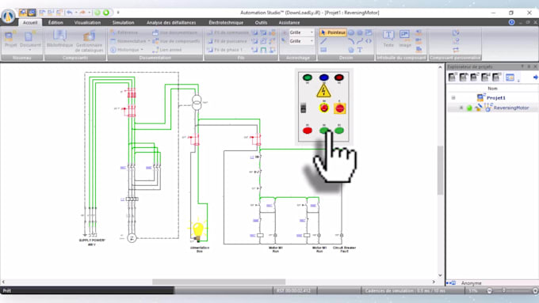Click the Projet icon in Nouveau group
Screen dimensions: 539x303
(x=10, y=39)
